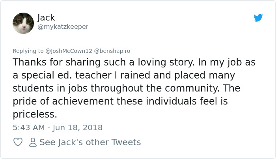Click the Twitter bird logo
276x159 pixels.
point(258,18)
